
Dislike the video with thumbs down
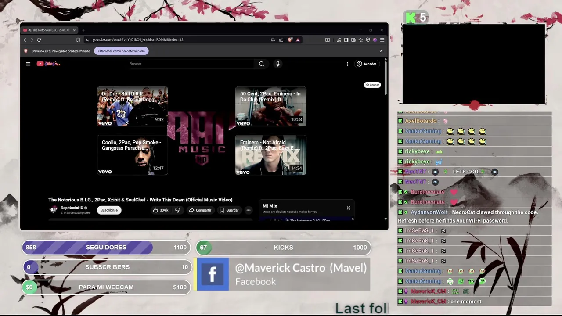coord(178,210)
